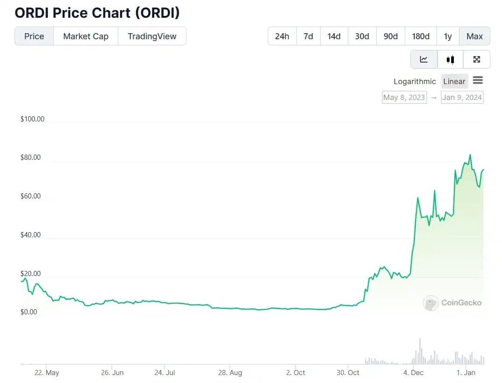Select the Max time range
Screen dimensions: 502x383
tap(474, 36)
